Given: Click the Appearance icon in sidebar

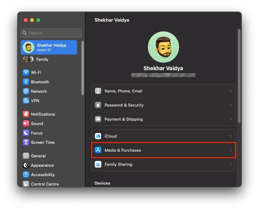Looking at the screenshot, I should tap(26, 165).
